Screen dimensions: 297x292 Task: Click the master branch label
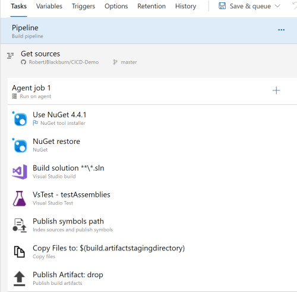pyautogui.click(x=129, y=62)
